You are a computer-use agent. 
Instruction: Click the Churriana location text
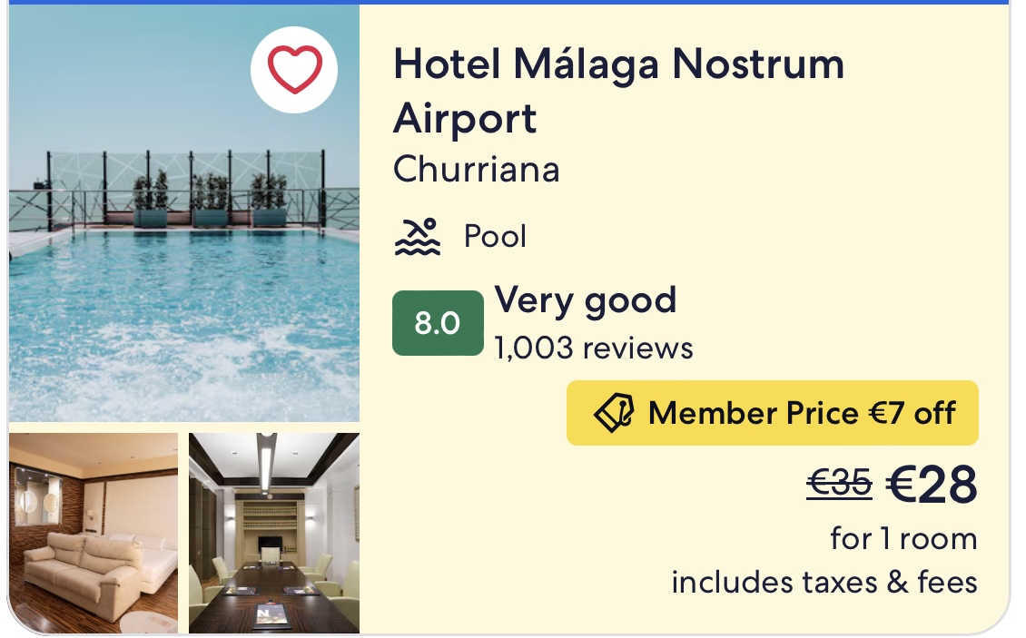tap(477, 170)
